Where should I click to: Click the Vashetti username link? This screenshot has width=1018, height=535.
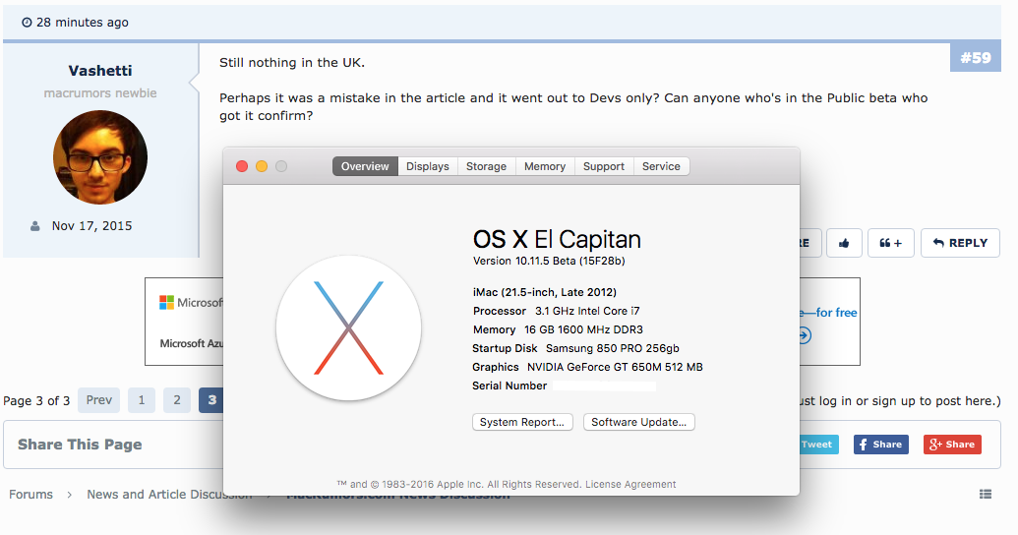(x=100, y=70)
